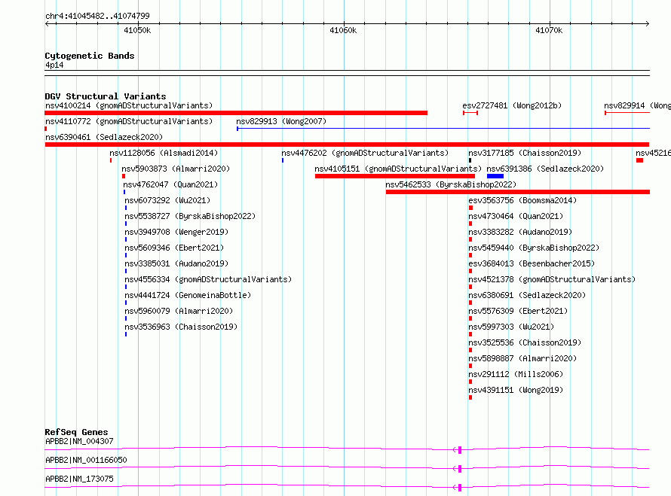Click the red bar under nsv5462533

point(518,192)
